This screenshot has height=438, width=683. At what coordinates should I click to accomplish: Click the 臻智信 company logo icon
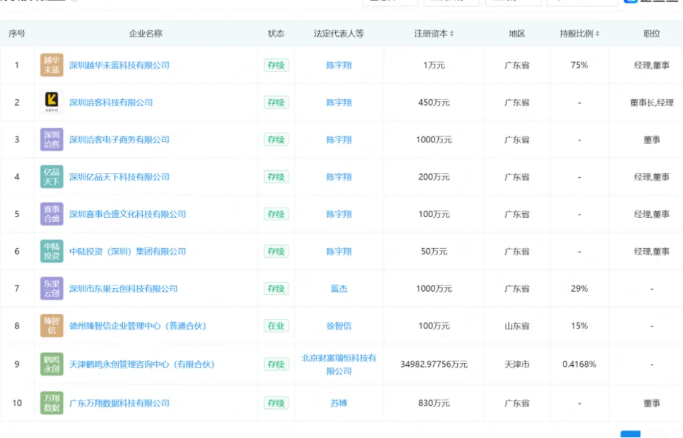pyautogui.click(x=52, y=326)
